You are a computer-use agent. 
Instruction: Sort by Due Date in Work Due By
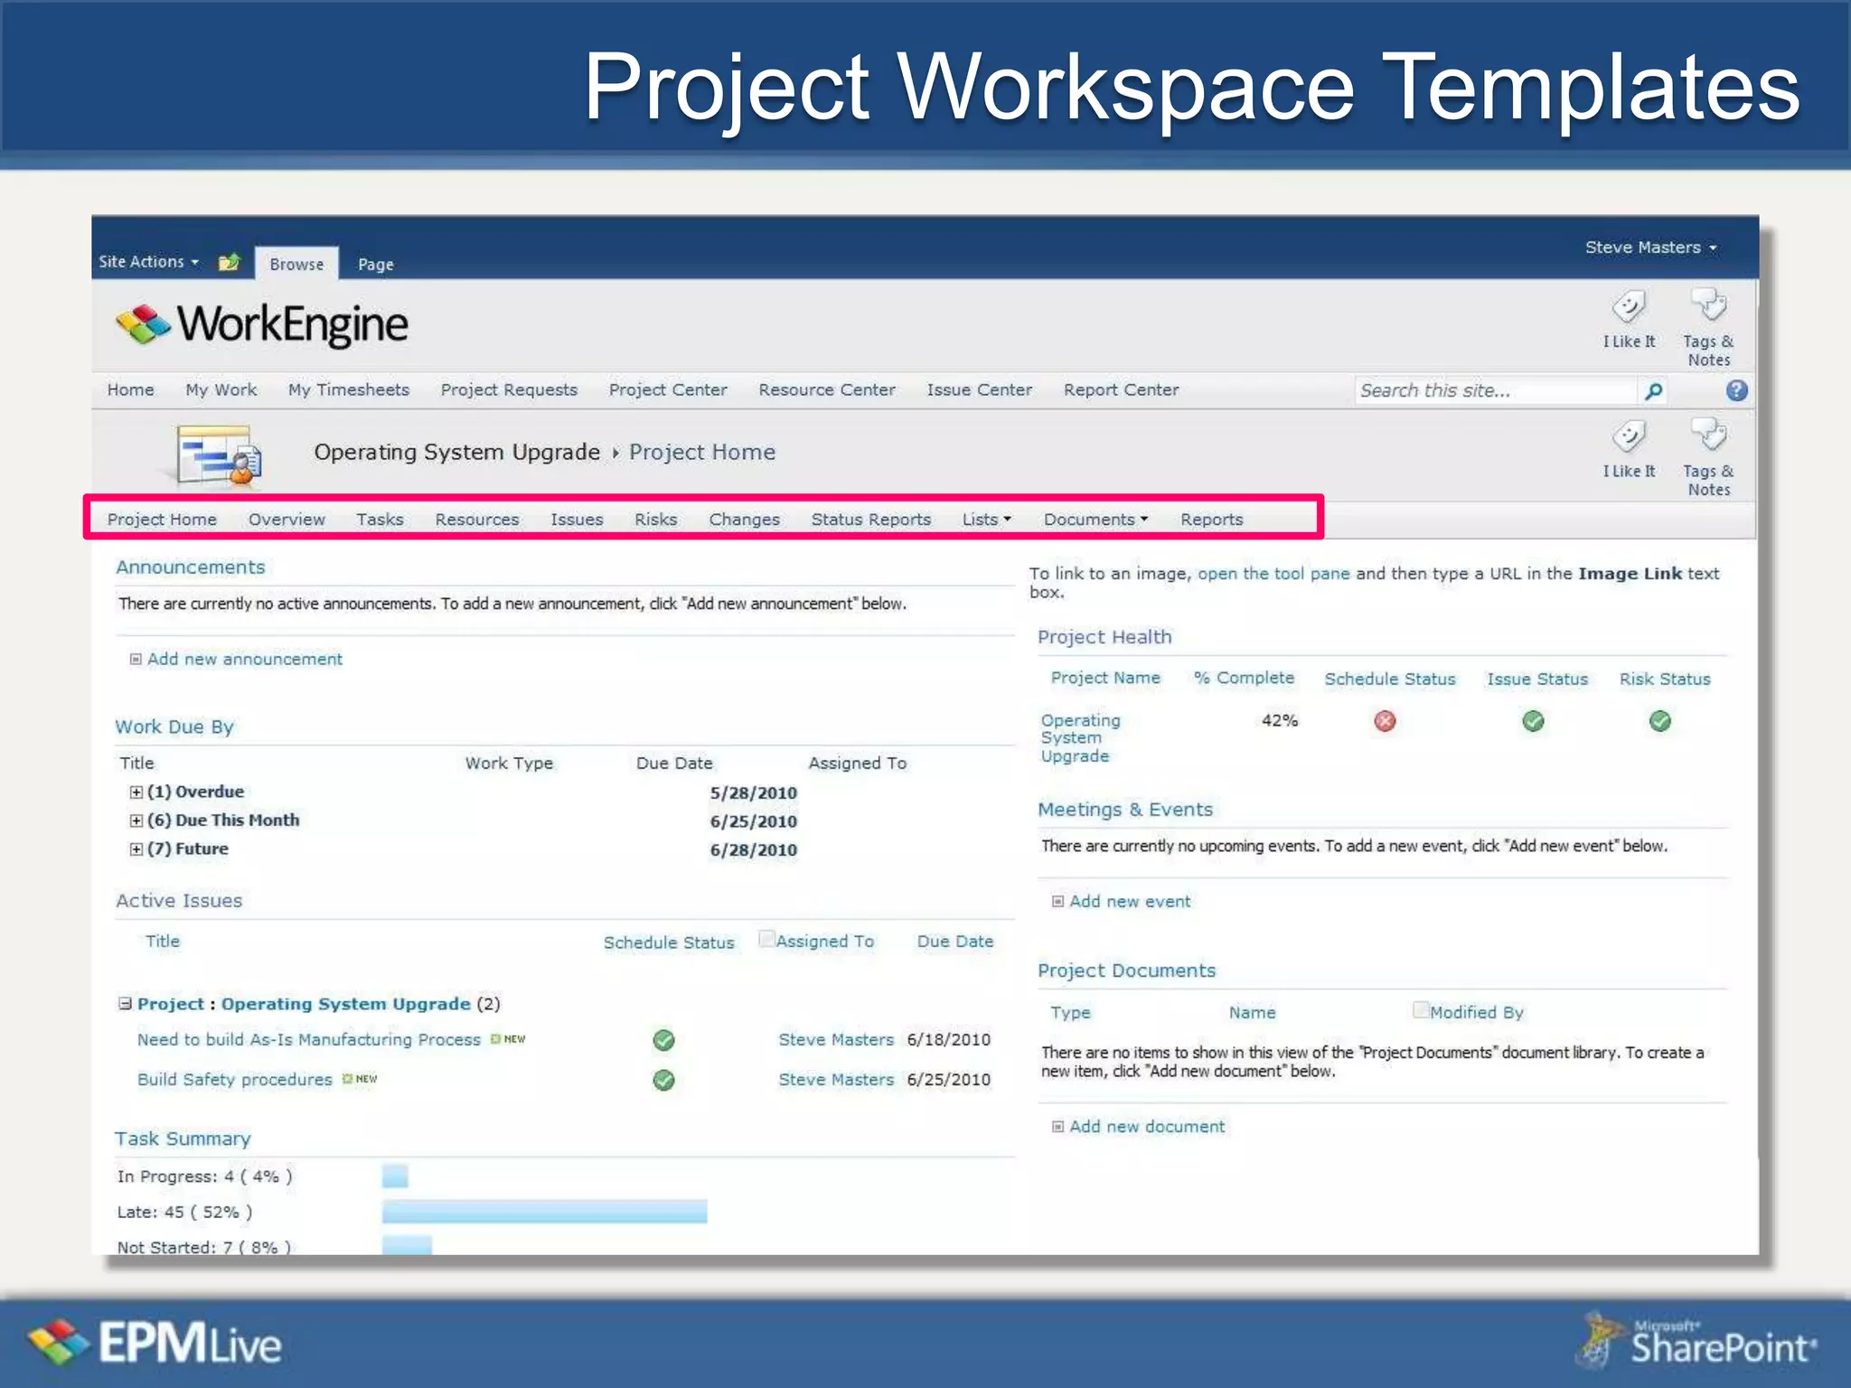(674, 764)
